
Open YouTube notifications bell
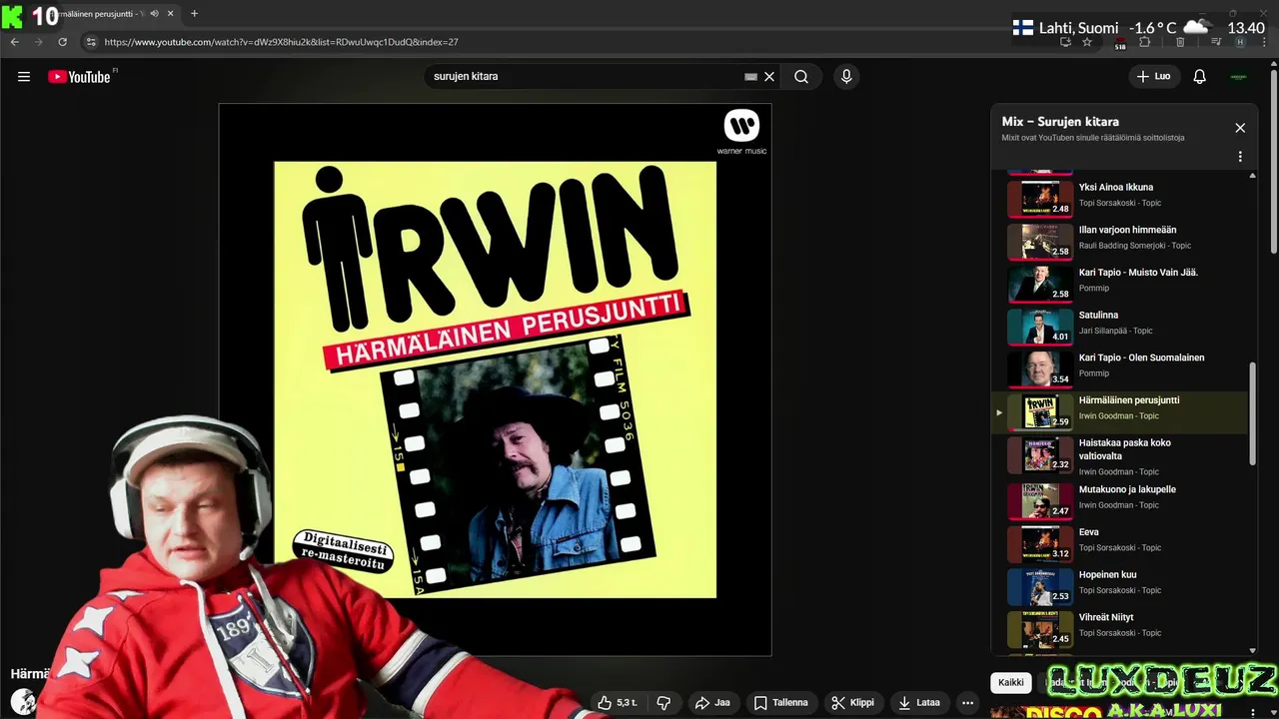click(x=1200, y=77)
